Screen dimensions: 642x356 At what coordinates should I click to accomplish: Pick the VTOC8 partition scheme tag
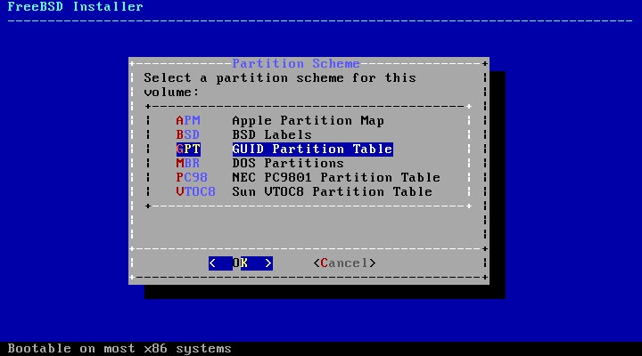(195, 191)
